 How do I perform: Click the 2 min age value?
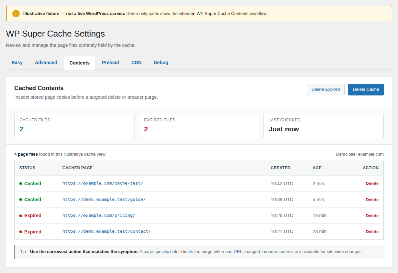[318, 184]
